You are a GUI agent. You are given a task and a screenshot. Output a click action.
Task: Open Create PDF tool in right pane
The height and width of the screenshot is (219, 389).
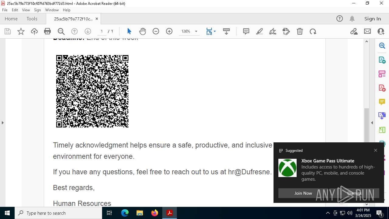pos(382,88)
